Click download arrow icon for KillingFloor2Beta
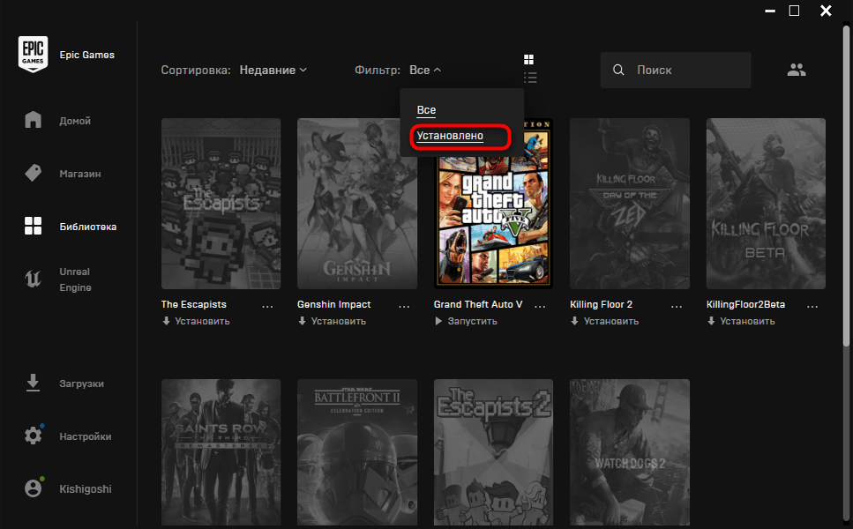 pos(711,321)
